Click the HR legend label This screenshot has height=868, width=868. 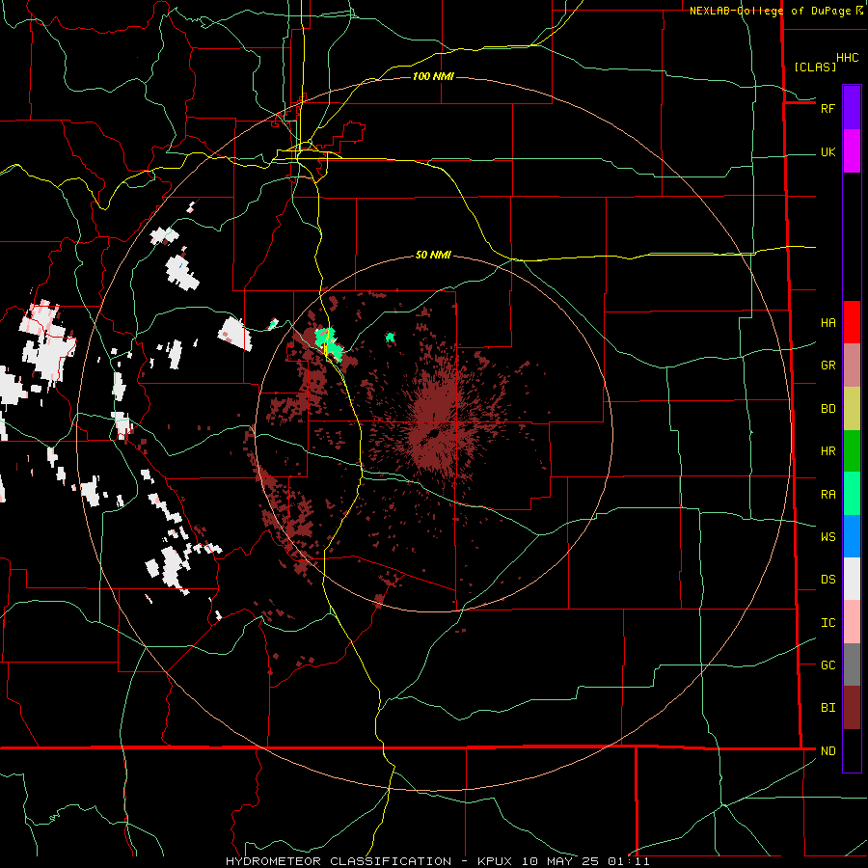pos(827,451)
